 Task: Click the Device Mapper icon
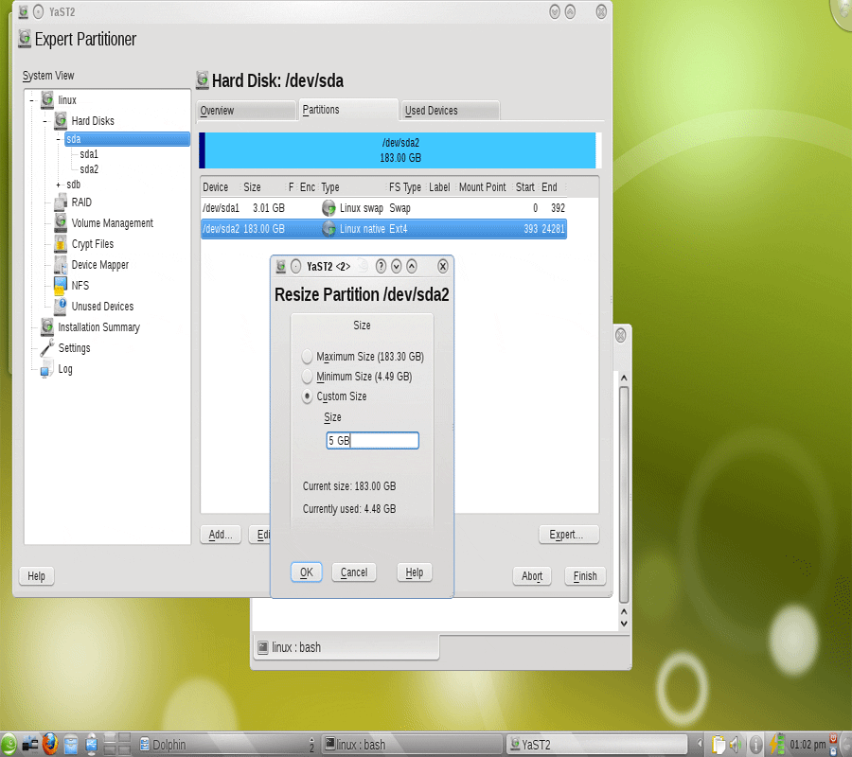(x=61, y=264)
